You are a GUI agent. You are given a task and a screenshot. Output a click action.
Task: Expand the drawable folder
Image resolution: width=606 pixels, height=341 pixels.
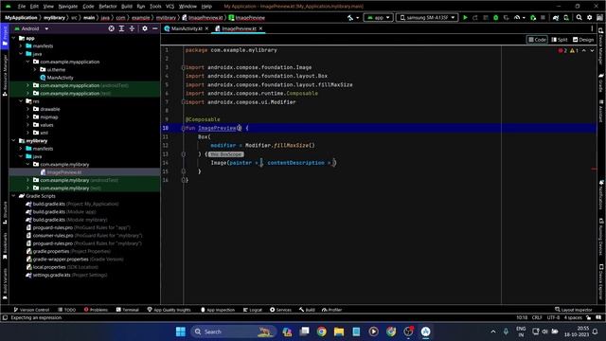pos(27,109)
